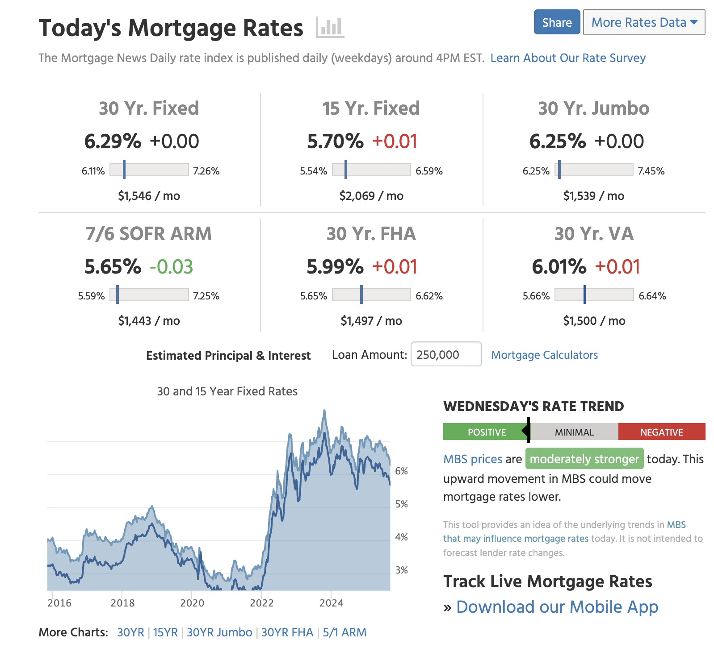
Task: Open the 30YR chart link
Action: (131, 632)
